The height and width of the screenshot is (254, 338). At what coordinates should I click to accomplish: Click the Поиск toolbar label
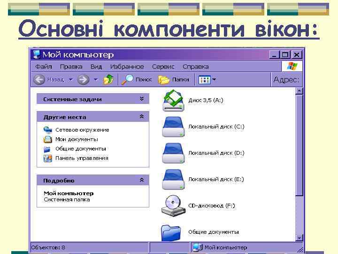pyautogui.click(x=144, y=79)
